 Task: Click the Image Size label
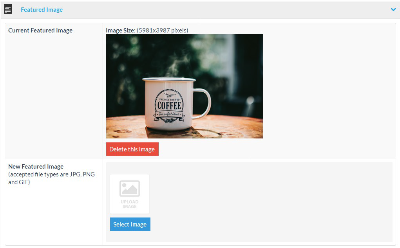pos(121,31)
